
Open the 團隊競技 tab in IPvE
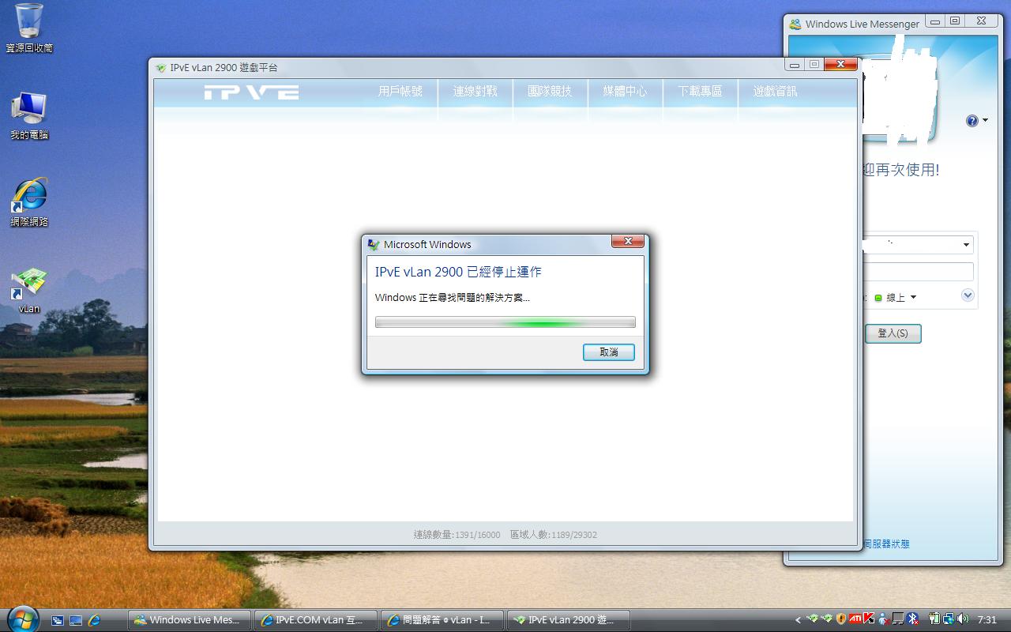(x=550, y=92)
